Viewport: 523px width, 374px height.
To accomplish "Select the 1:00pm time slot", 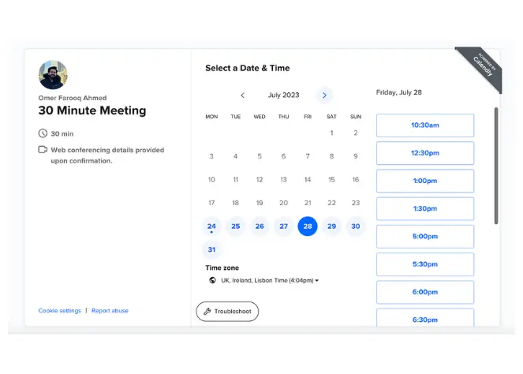I will 425,181.
